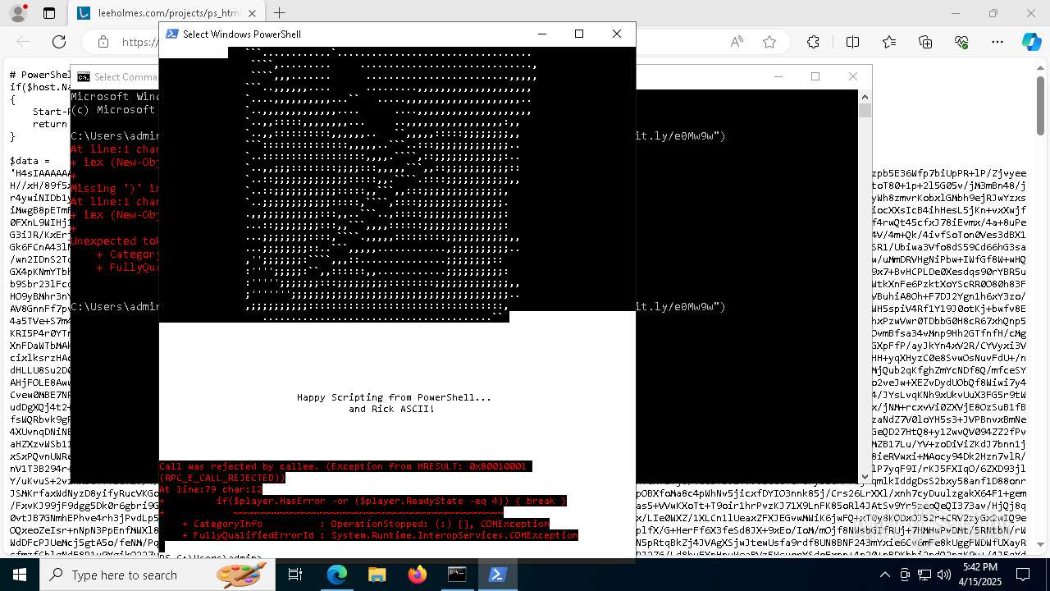Show hidden system tray icons

coord(884,575)
